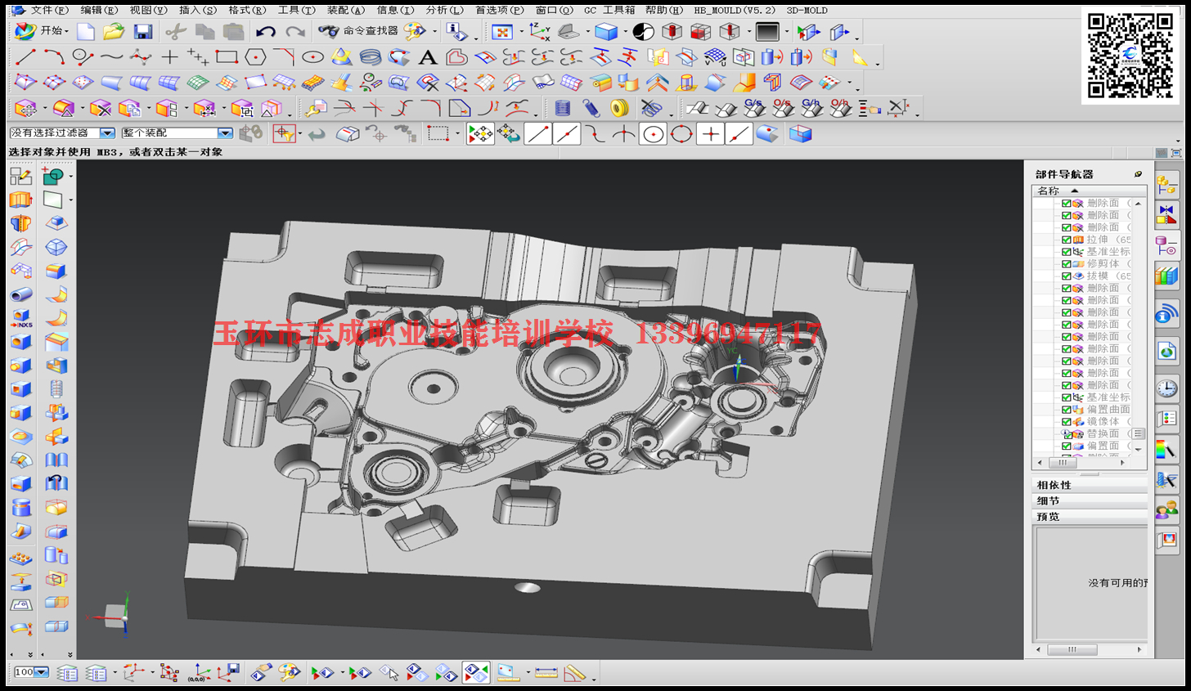Image resolution: width=1191 pixels, height=691 pixels.
Task: Open the 开始 start menu button
Action: [x=43, y=31]
